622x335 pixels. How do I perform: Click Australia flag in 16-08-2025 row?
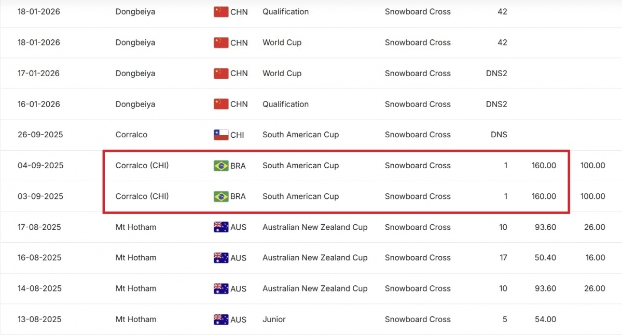pyautogui.click(x=220, y=258)
